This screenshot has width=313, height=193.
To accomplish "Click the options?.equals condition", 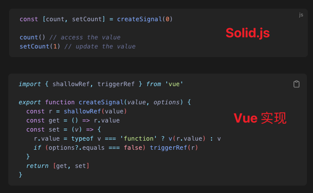I will tap(76, 148).
